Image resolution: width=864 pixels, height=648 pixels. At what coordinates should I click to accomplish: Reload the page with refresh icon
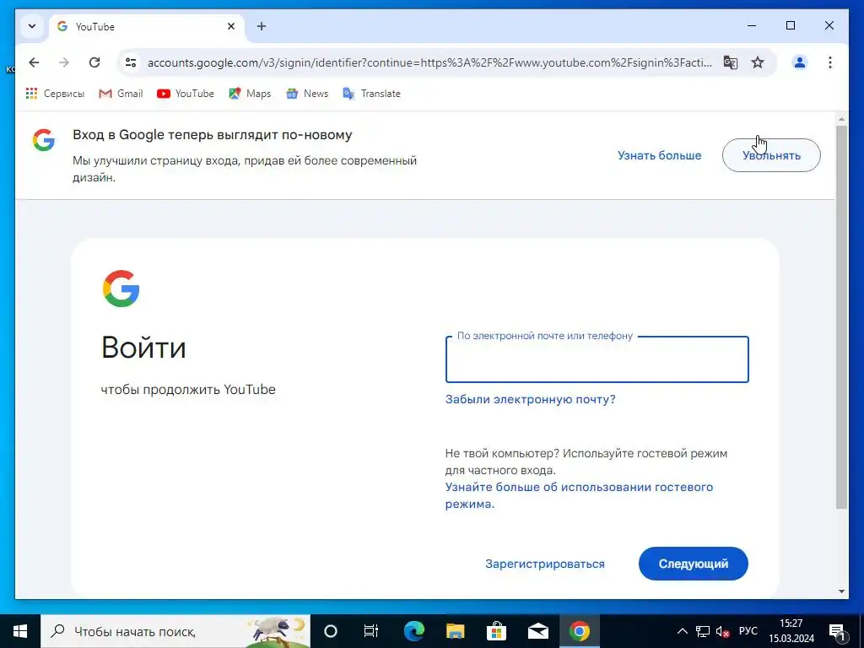click(94, 62)
